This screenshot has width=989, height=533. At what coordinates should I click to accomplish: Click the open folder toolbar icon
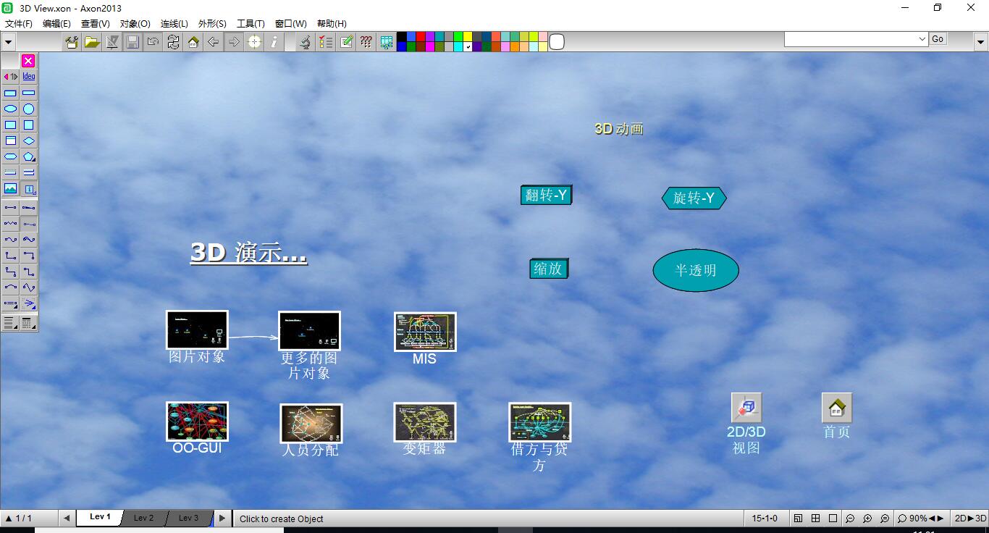pos(92,42)
